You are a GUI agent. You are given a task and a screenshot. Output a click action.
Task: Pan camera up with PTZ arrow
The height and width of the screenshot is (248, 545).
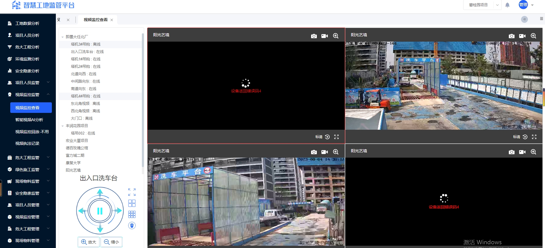point(100,192)
